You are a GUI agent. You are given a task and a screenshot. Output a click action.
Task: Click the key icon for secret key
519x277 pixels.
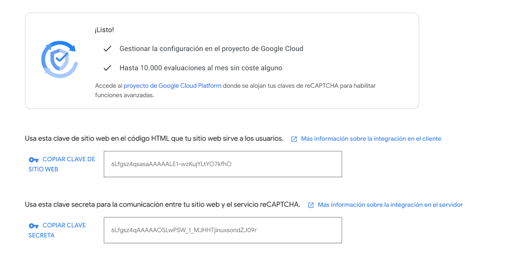34,226
